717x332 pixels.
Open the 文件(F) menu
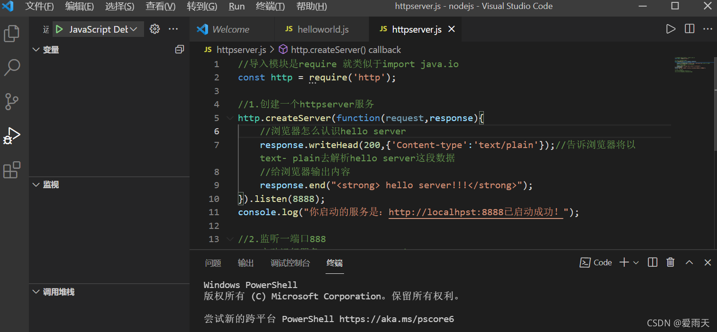point(39,6)
